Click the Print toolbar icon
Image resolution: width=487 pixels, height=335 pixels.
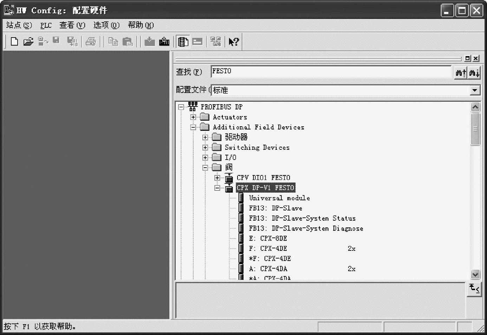point(91,41)
